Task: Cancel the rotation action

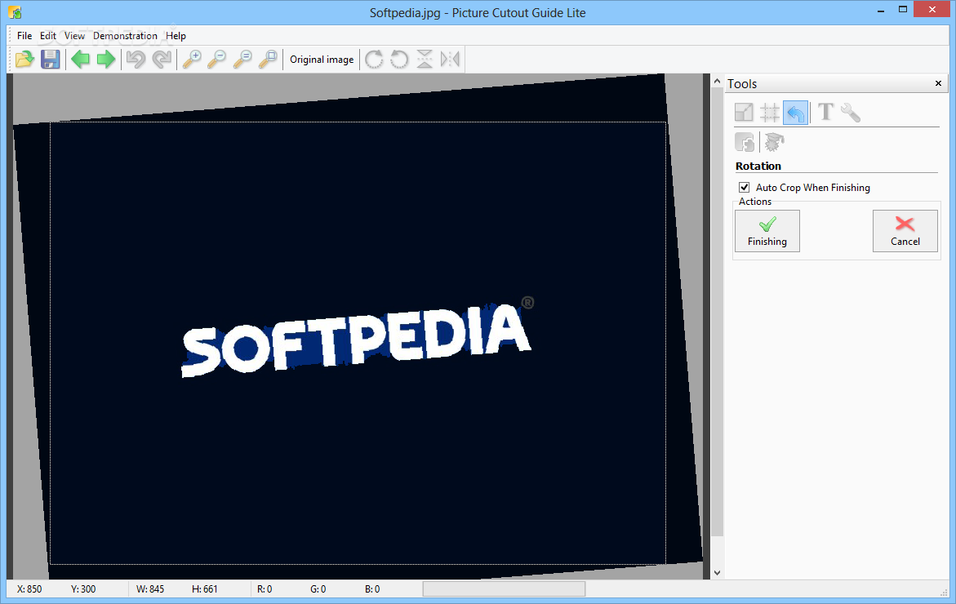Action: 905,231
